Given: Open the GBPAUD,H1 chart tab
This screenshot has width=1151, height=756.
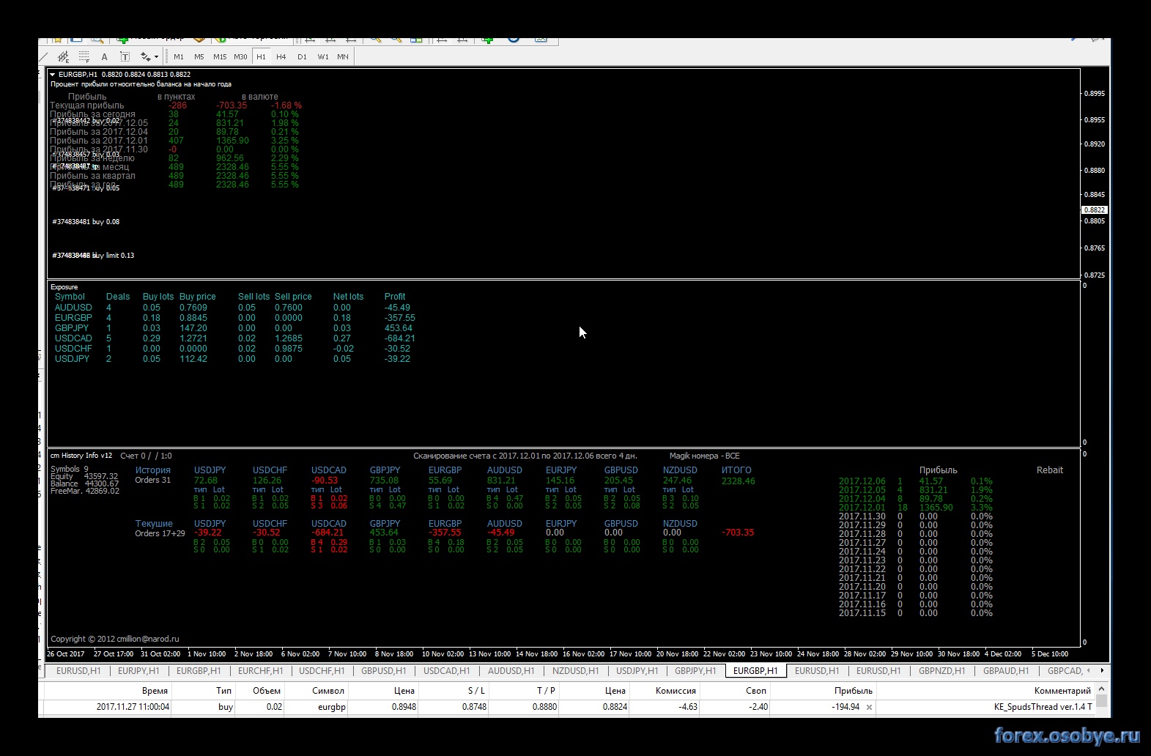Looking at the screenshot, I should point(1006,670).
